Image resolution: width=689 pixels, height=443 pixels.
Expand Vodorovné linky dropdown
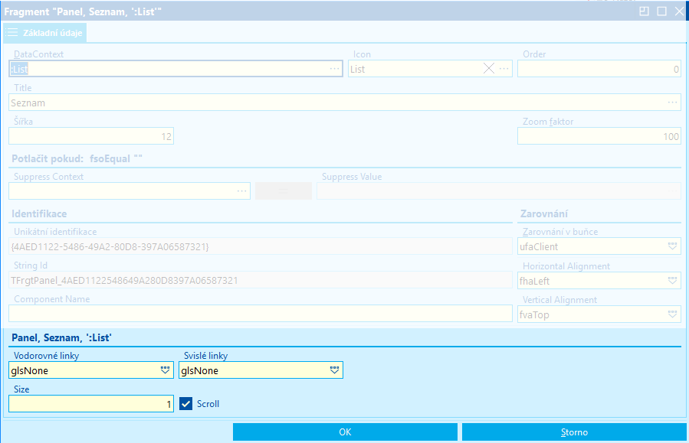[x=166, y=370]
